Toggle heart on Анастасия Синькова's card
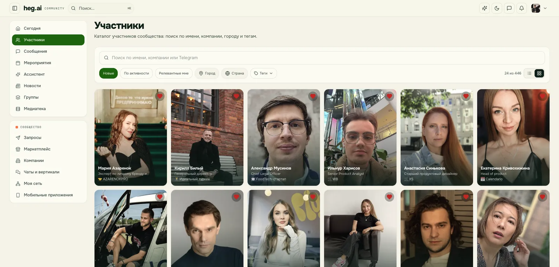559x267 pixels. 466,96
